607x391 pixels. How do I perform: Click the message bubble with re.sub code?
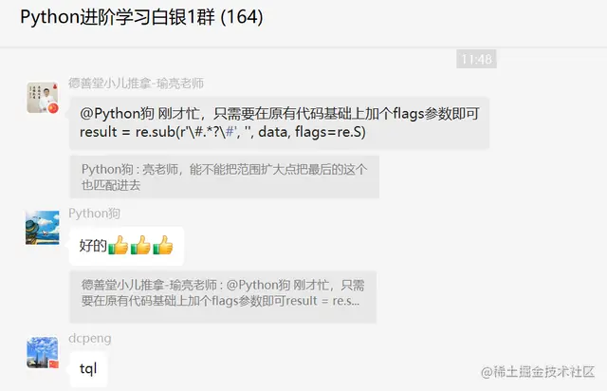click(x=279, y=122)
